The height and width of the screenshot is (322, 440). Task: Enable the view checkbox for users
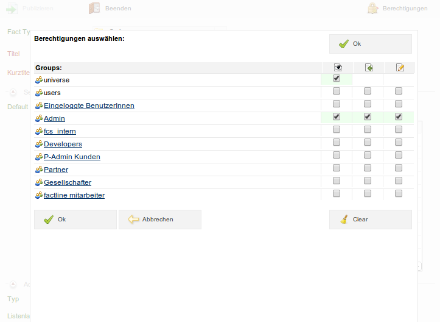click(x=337, y=91)
